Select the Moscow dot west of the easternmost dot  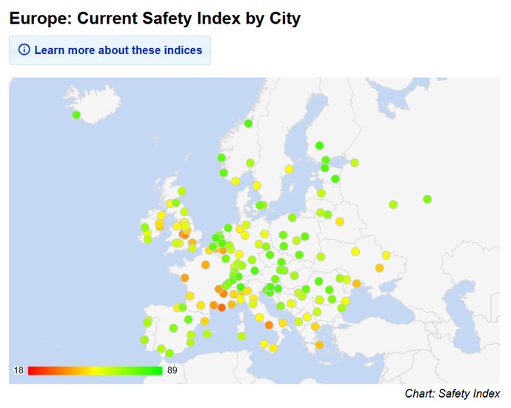coord(393,204)
